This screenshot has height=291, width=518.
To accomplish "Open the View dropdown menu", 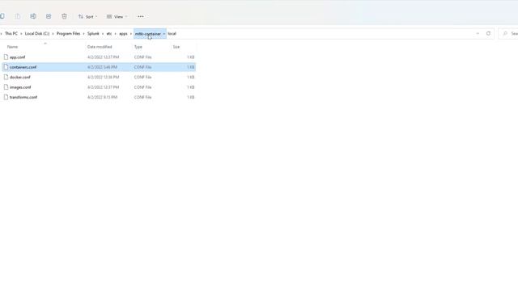I will [x=117, y=16].
